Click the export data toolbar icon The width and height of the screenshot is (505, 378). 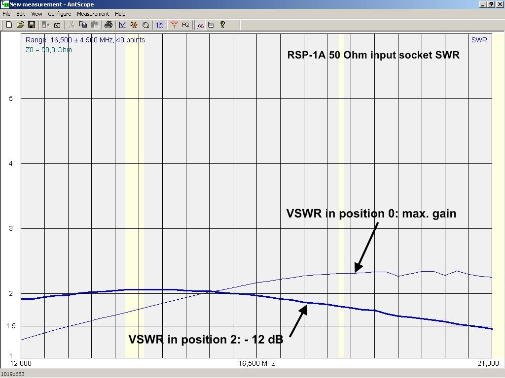coord(46,25)
